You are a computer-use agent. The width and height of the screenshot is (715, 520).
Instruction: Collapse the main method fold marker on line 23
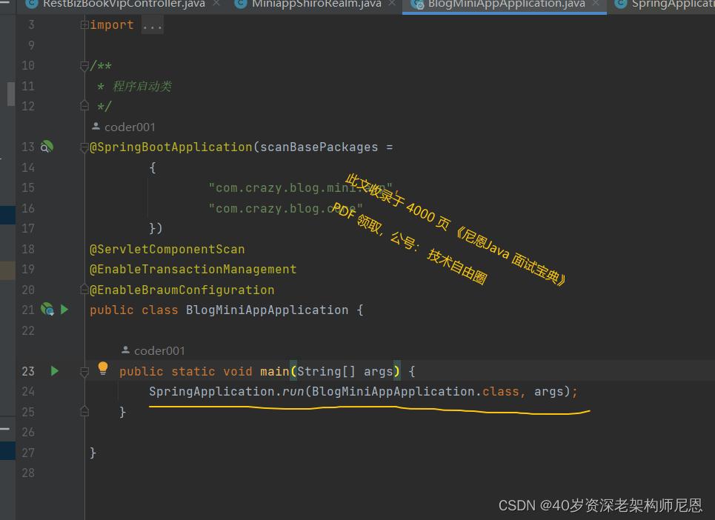click(x=84, y=371)
